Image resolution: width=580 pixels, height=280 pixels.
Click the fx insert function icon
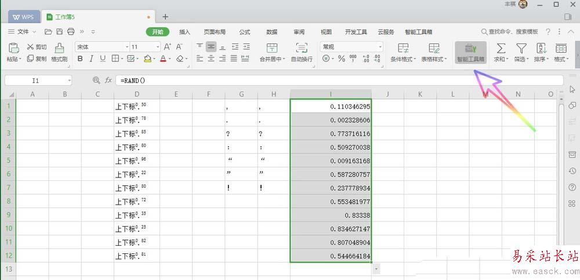coord(108,80)
